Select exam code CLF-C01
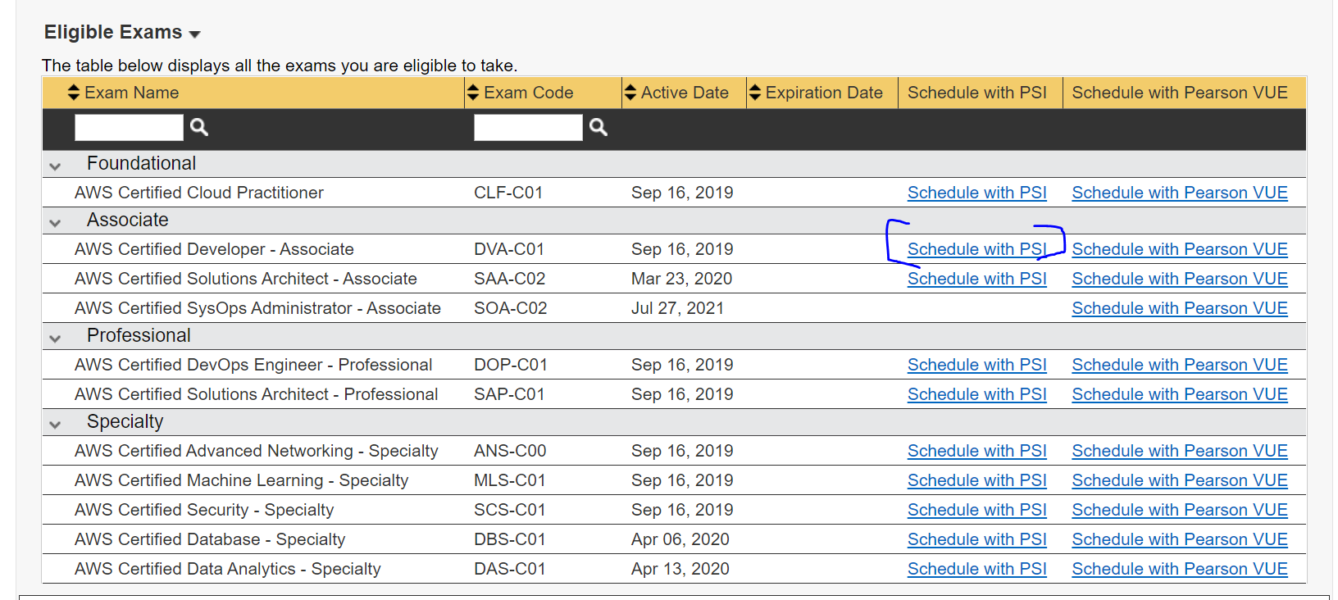1338x600 pixels. tap(508, 193)
